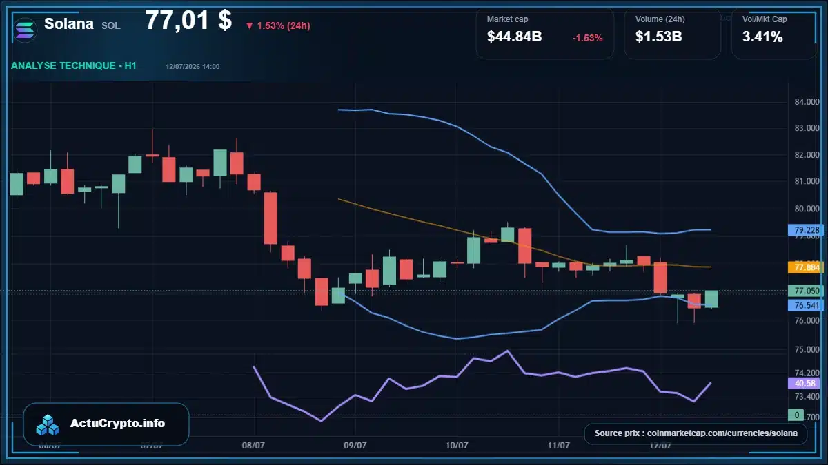Click the Solana logo icon
This screenshot has width=828, height=465.
pos(26,29)
